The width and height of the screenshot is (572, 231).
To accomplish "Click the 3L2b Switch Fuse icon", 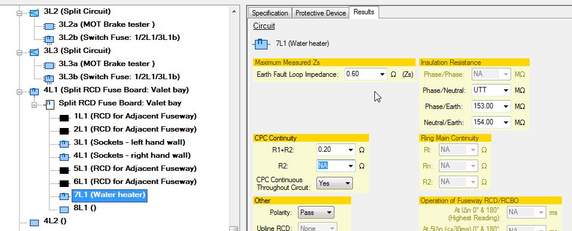I will 49,39.
